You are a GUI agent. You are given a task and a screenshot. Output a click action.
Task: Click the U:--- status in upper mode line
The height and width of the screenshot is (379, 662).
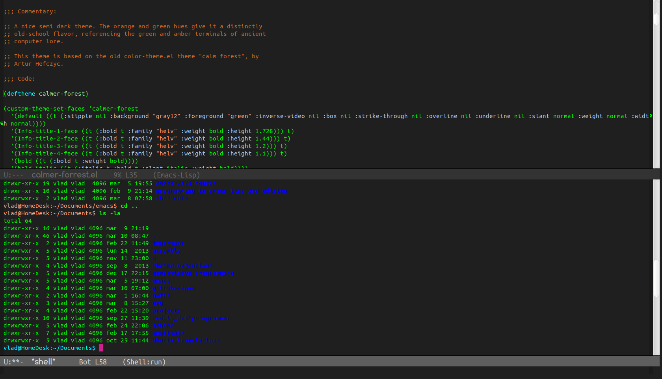tap(13, 175)
